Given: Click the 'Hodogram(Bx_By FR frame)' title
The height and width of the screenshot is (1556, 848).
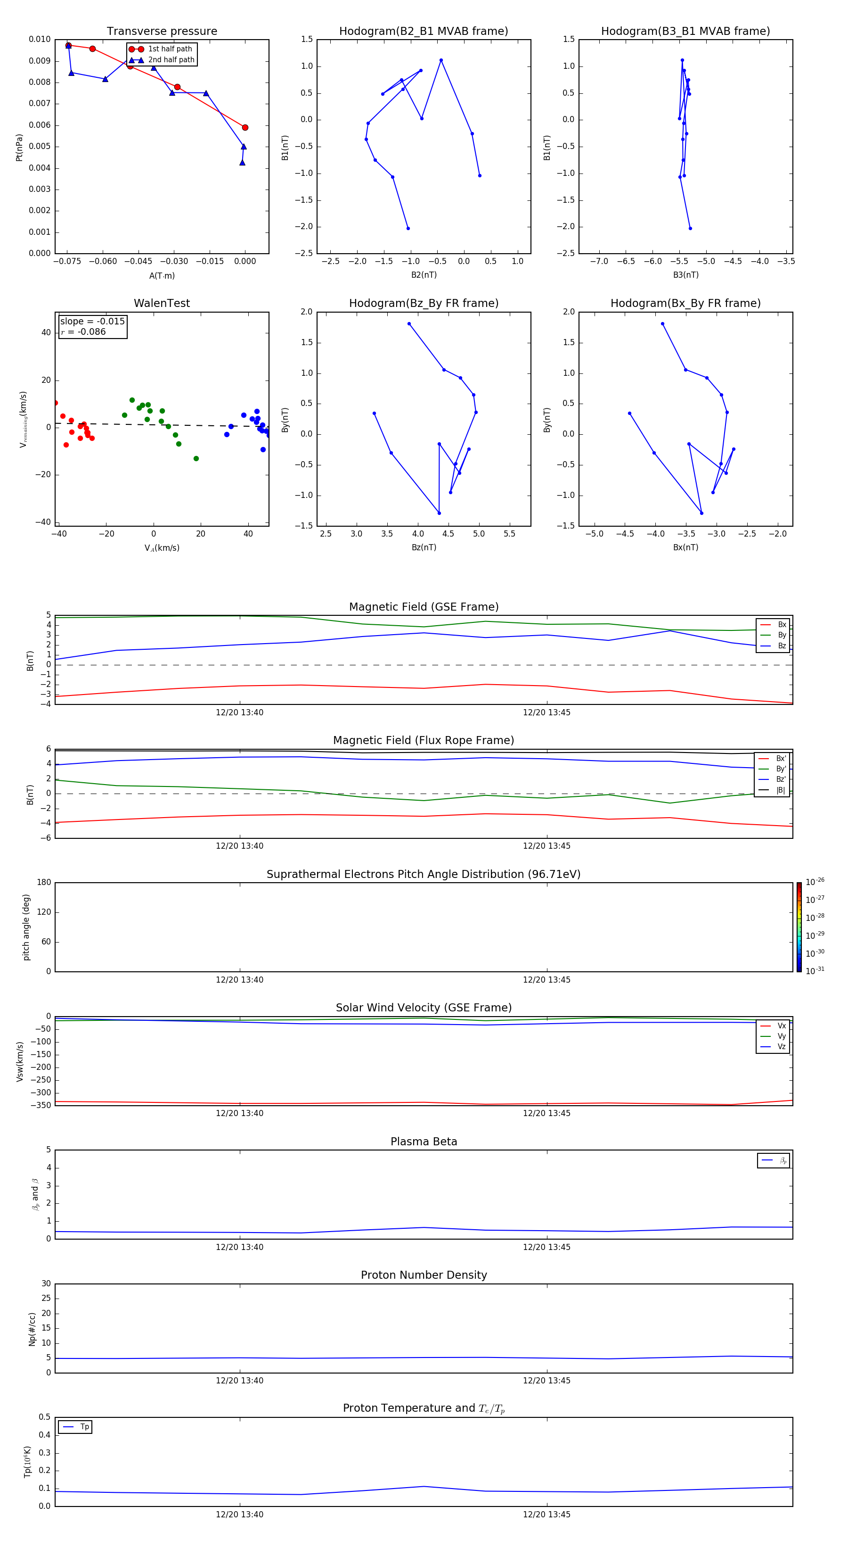Looking at the screenshot, I should pos(685,303).
